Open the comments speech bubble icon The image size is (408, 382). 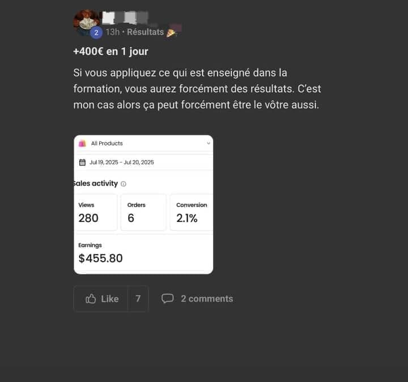click(167, 298)
